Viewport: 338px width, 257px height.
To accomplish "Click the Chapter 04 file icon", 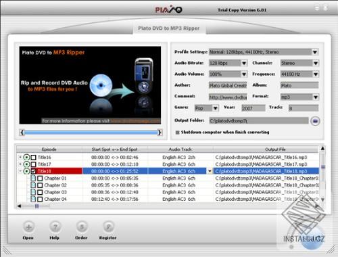I will (x=33, y=199).
